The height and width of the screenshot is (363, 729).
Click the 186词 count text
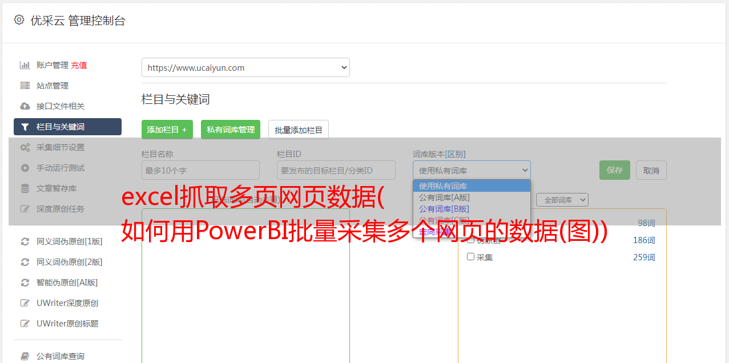point(644,240)
